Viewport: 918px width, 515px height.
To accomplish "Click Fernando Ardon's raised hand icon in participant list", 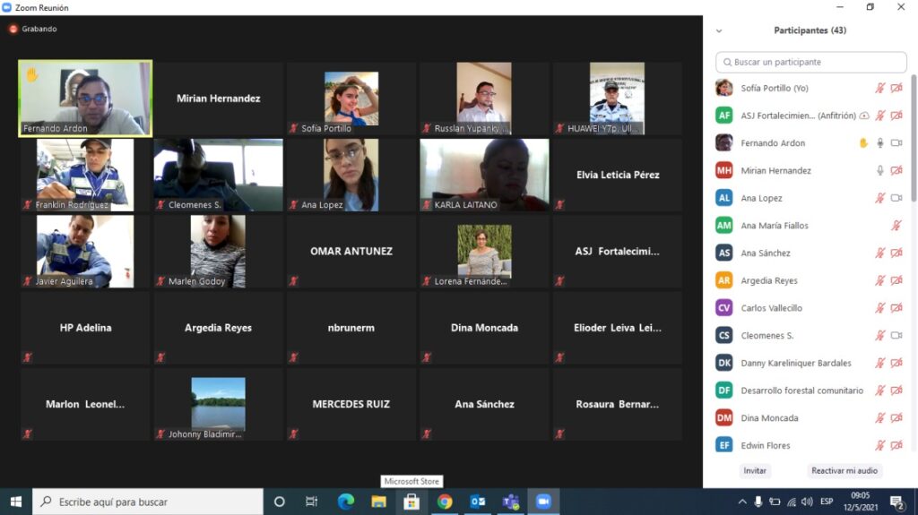I will 863,143.
